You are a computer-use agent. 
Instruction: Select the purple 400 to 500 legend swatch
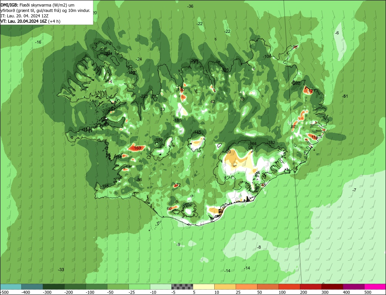coord(354,287)
